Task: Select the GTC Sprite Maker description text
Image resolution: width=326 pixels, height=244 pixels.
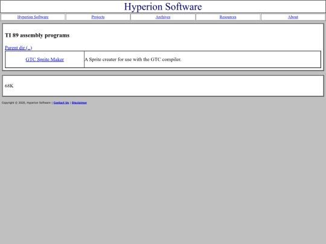Action: [133, 59]
